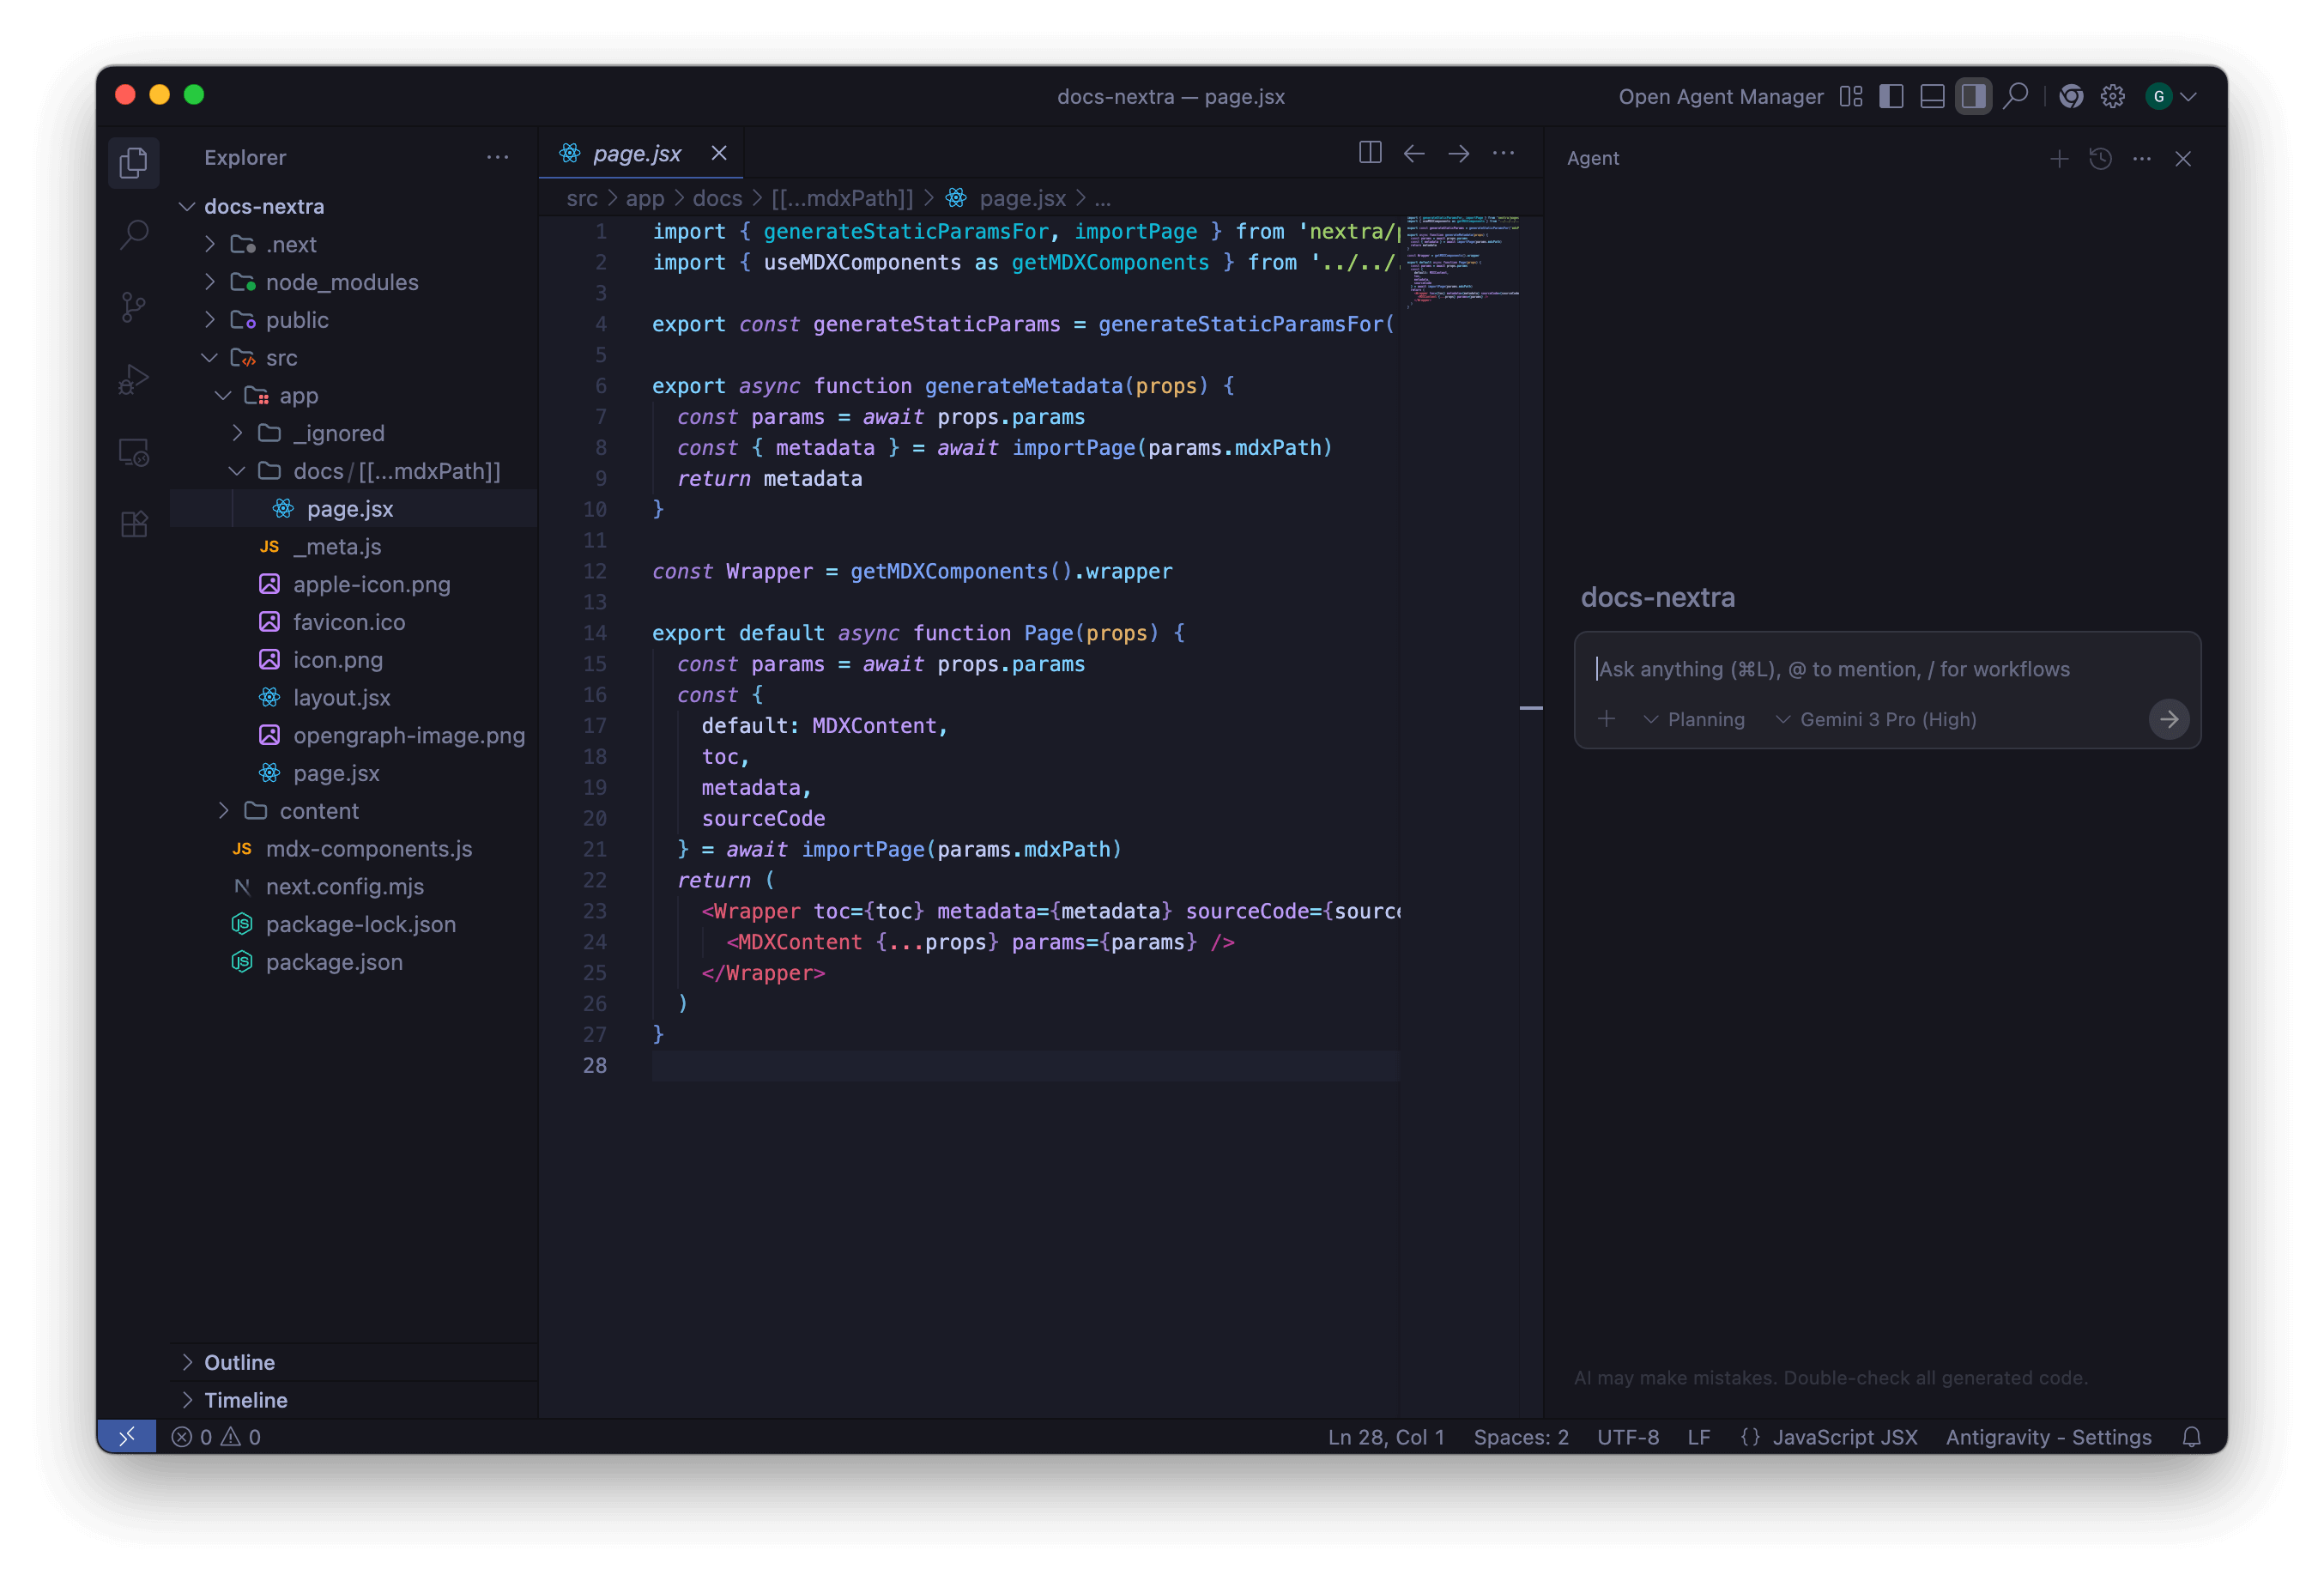Select the page.jsx editor tab
The image size is (2324, 1581).
pos(636,153)
